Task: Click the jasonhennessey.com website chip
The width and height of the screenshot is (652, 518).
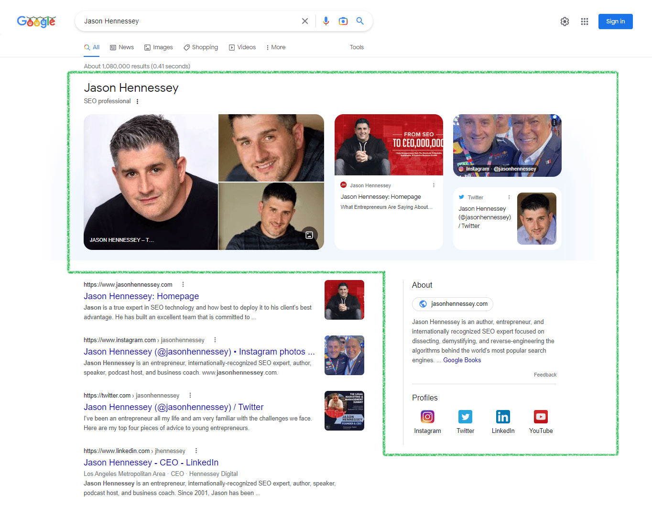Action: click(453, 304)
